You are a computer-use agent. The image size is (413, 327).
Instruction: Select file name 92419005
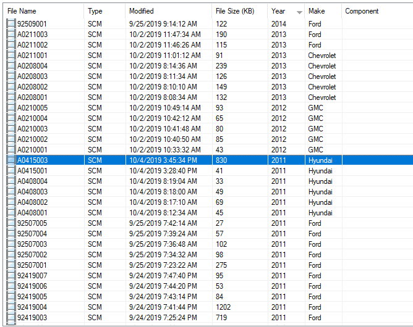[x=32, y=297]
